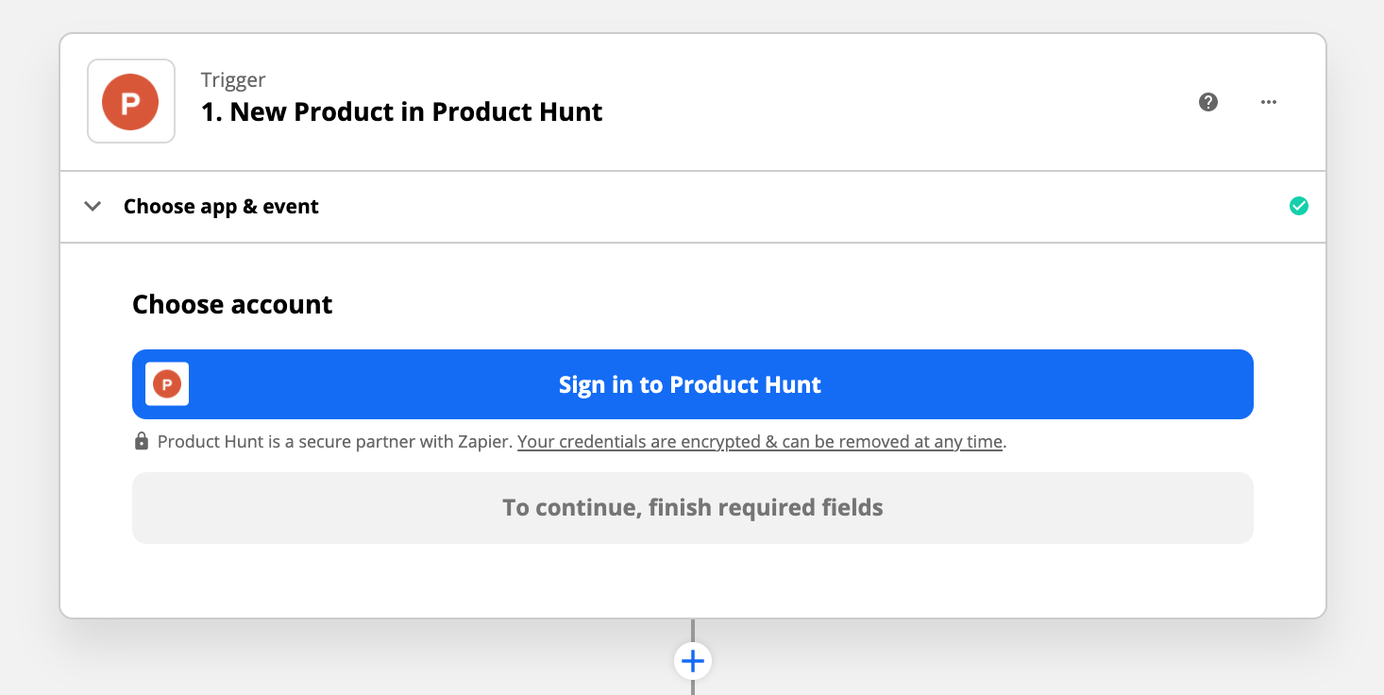The width and height of the screenshot is (1384, 695).
Task: Click the Product Hunt trigger app icon
Action: (131, 101)
